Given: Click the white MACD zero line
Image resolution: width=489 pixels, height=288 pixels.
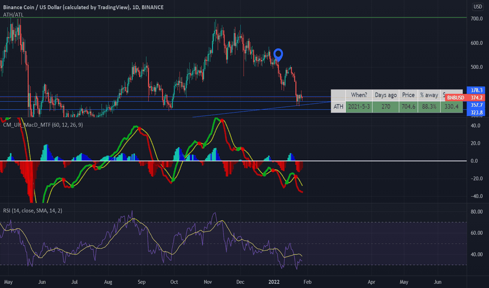Looking at the screenshot, I should [x=233, y=161].
